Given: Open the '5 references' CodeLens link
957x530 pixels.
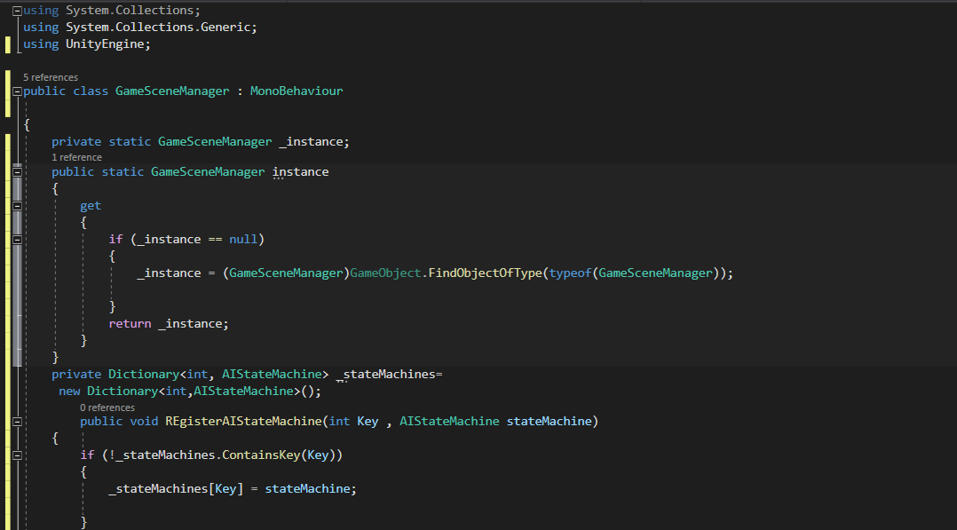Looking at the screenshot, I should 50,77.
